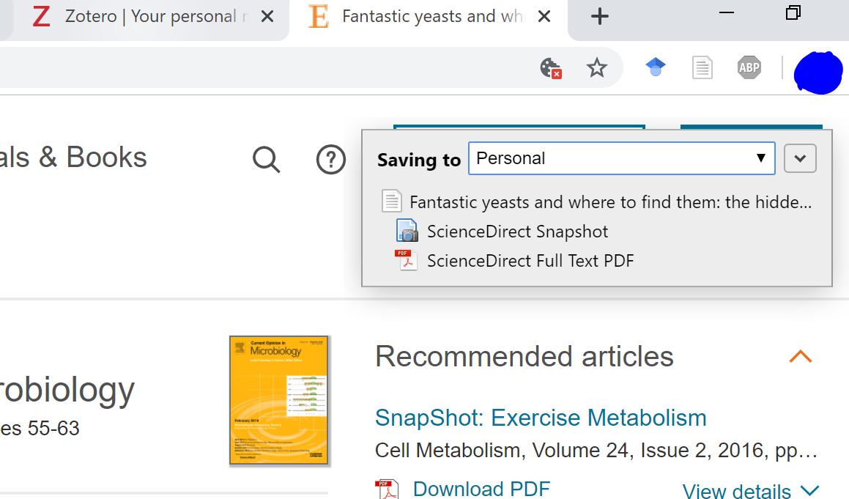Viewport: 849px width, 499px height.
Task: Select ScienceDirect Full Text PDF item
Action: click(x=530, y=260)
